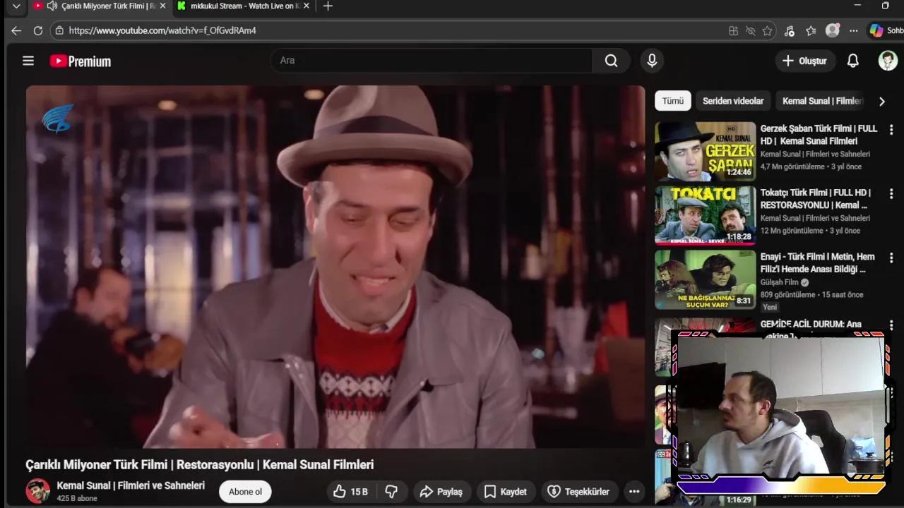Bookmark page with star icon
This screenshot has height=508, width=904.
coord(767,30)
